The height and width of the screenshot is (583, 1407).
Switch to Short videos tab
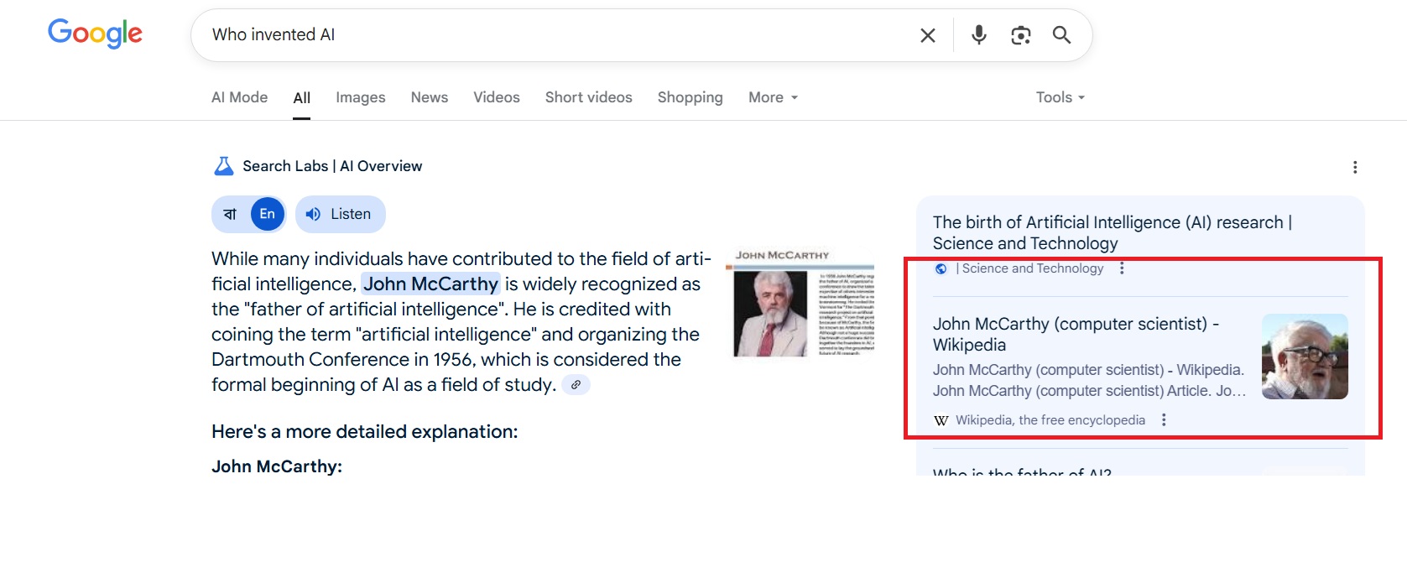[x=589, y=97]
